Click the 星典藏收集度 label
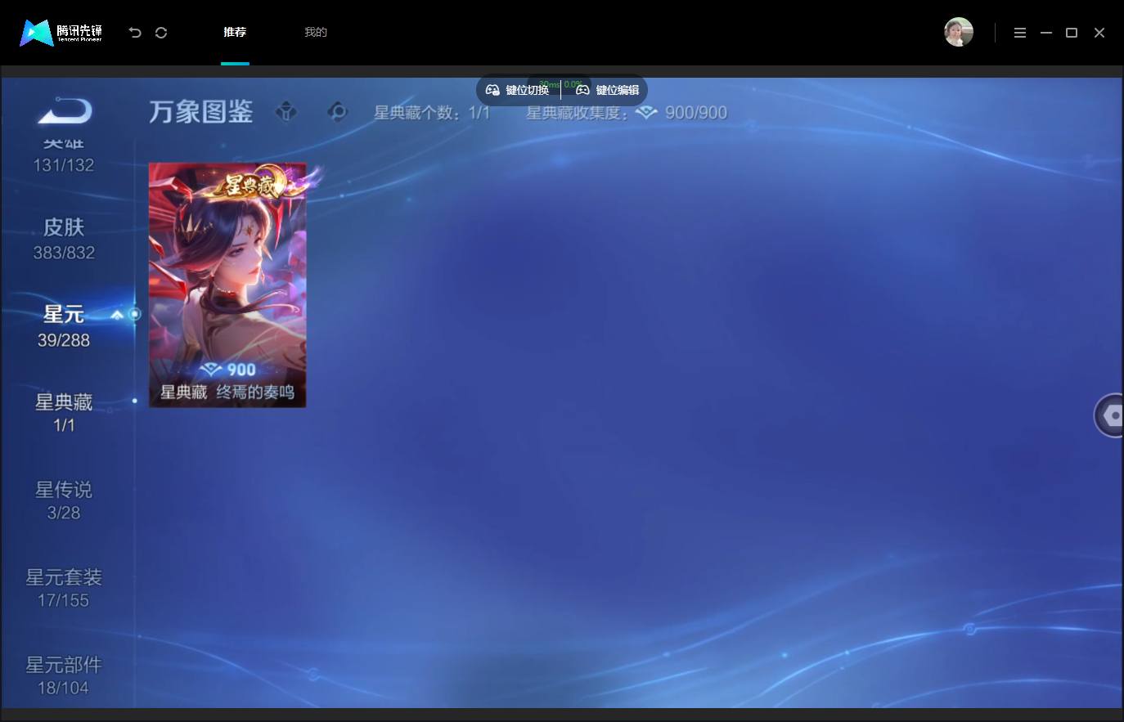1124x722 pixels. click(x=578, y=113)
